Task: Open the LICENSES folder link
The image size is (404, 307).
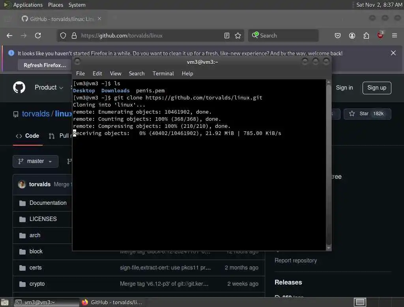Action: click(43, 219)
